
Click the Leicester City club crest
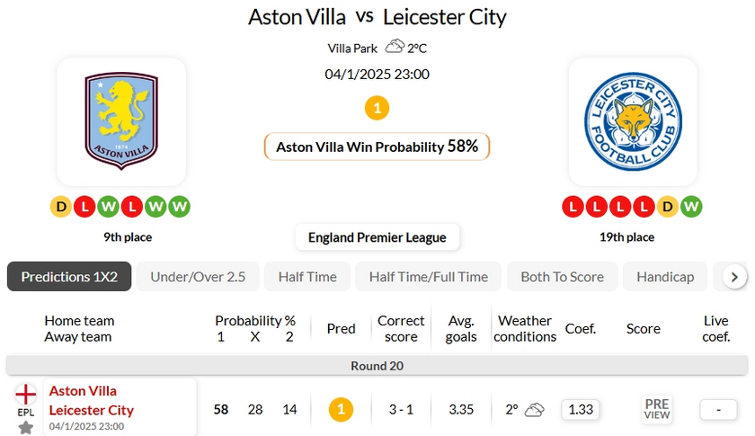pyautogui.click(x=633, y=120)
